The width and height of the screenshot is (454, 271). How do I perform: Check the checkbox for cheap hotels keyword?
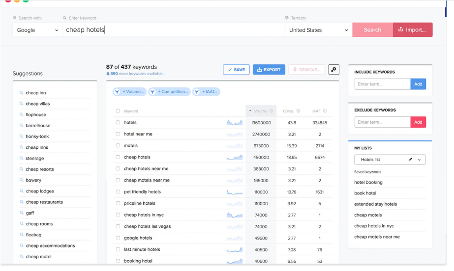[118, 157]
